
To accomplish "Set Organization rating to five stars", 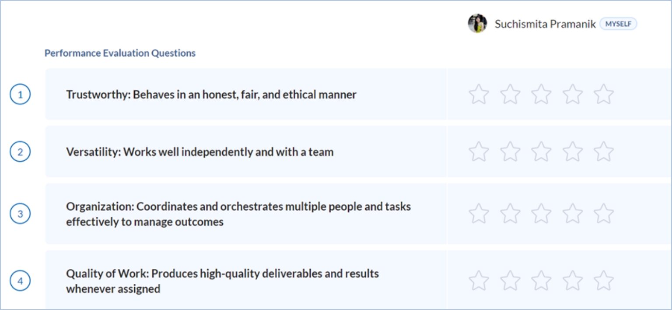I will [x=604, y=214].
